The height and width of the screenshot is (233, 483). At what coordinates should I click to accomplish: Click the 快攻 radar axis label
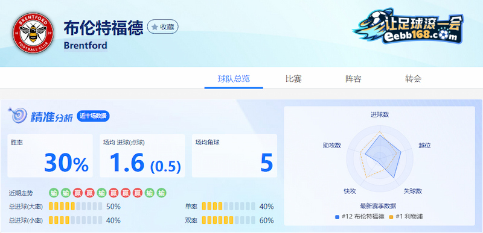(x=350, y=191)
